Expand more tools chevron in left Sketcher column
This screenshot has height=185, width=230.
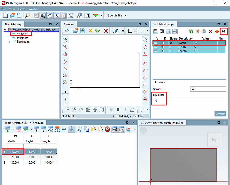coord(65,92)
